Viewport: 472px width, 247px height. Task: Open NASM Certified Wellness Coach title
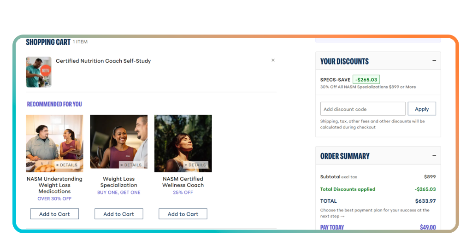[x=183, y=182]
